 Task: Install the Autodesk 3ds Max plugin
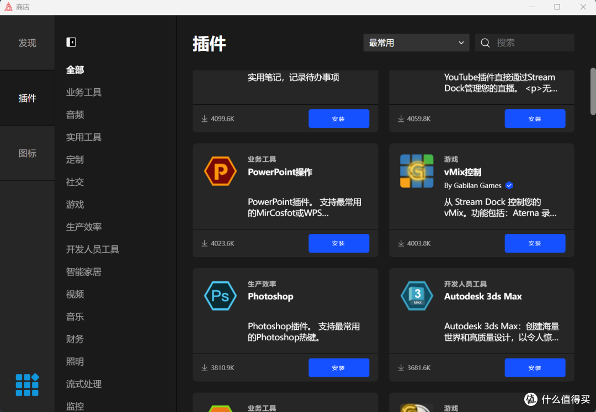pyautogui.click(x=535, y=367)
